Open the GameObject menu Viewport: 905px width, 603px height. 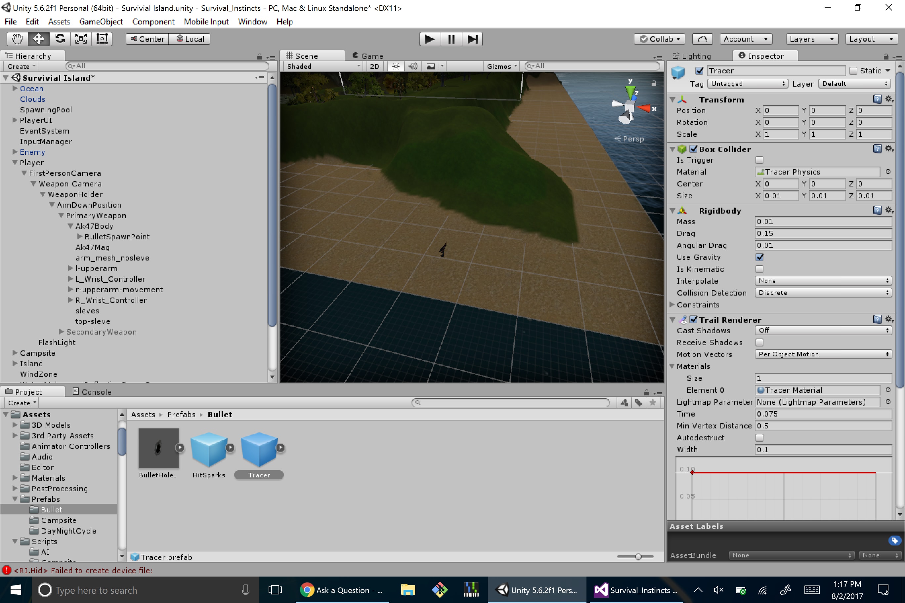click(x=101, y=21)
